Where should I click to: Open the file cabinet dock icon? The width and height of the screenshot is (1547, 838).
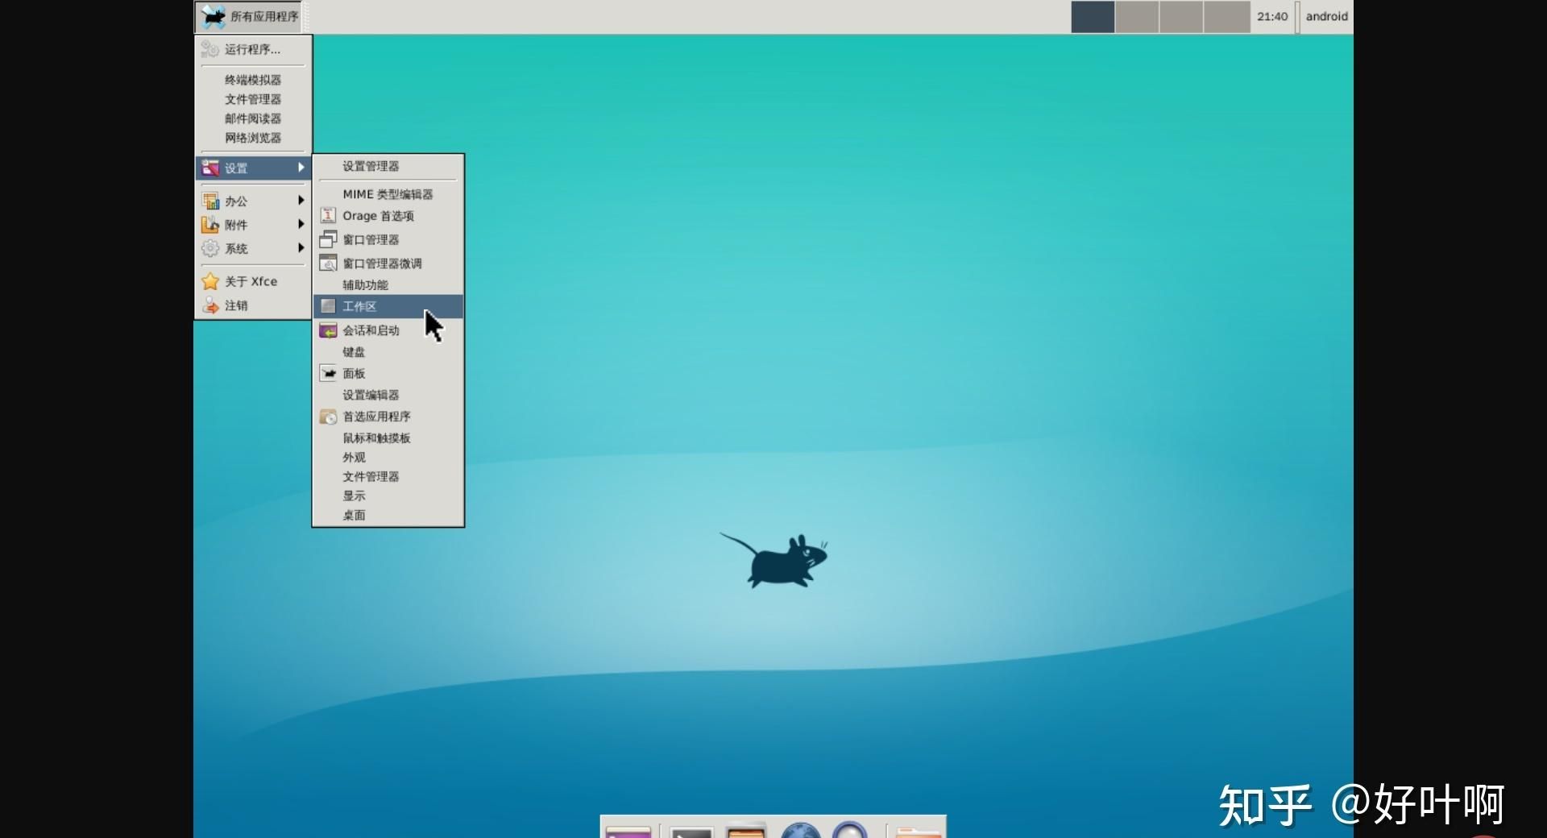745,831
